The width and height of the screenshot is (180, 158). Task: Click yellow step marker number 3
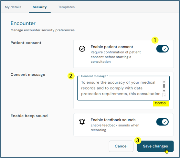point(138,140)
